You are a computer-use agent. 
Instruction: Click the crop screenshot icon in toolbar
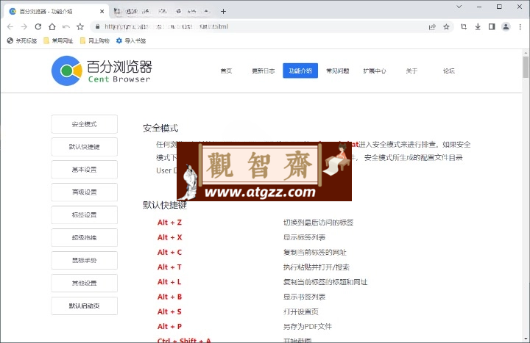click(x=464, y=26)
